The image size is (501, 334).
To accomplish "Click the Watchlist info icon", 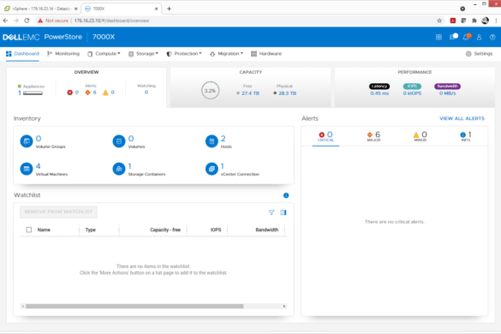I will tap(286, 195).
